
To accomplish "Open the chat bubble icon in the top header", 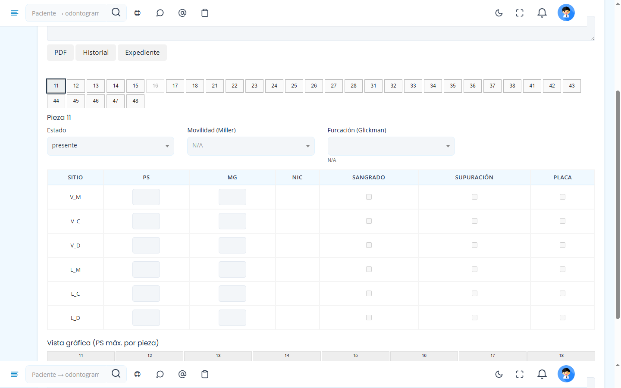I will [160, 13].
